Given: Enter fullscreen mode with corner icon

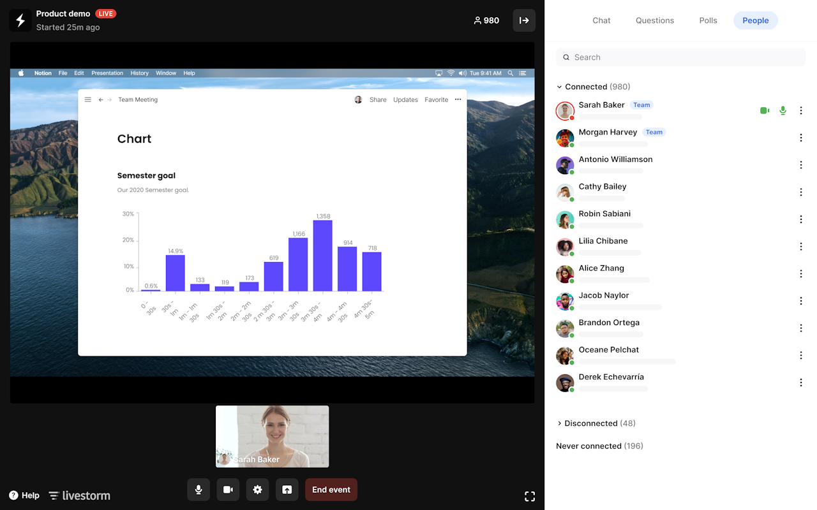Looking at the screenshot, I should pyautogui.click(x=530, y=496).
